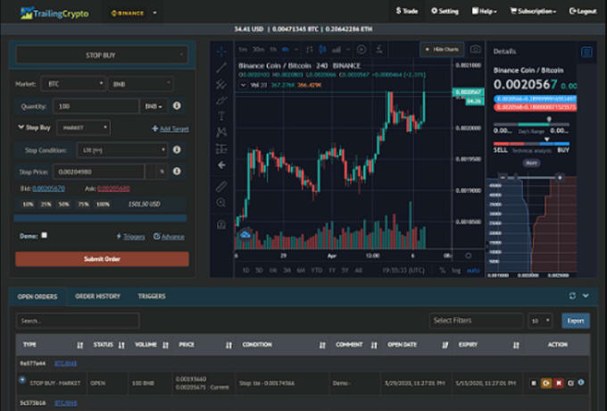Choose the pitchfork drawing tool
This screenshot has width=607, height=411.
pos(221,84)
